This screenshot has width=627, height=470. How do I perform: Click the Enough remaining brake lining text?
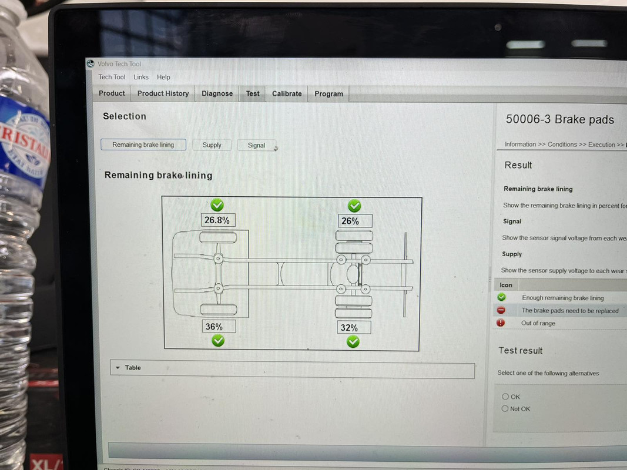click(x=562, y=298)
